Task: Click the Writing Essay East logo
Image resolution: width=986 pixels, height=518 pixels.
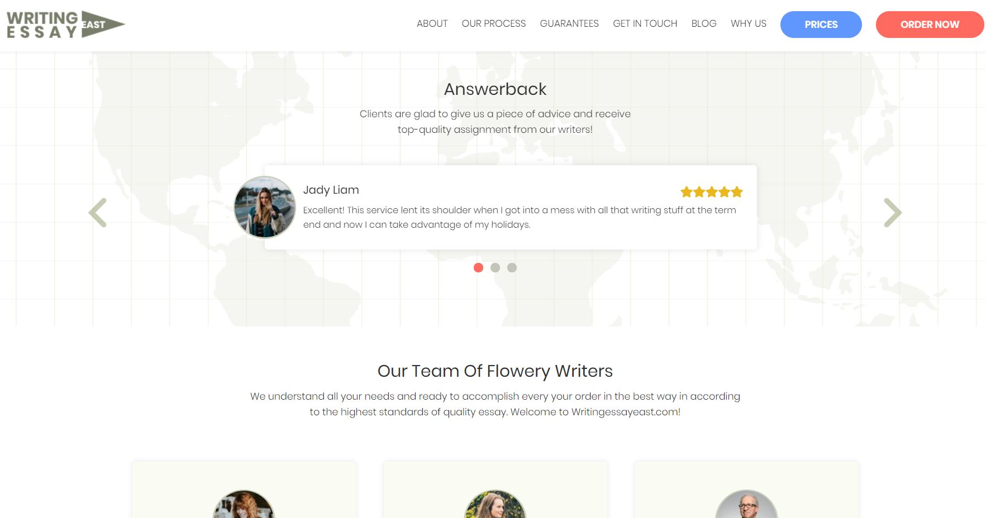Action: (66, 25)
